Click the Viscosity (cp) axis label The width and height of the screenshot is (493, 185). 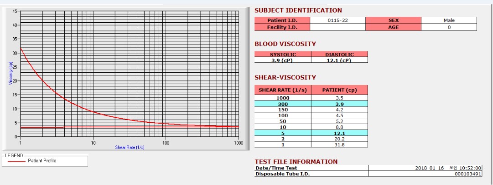click(10, 73)
